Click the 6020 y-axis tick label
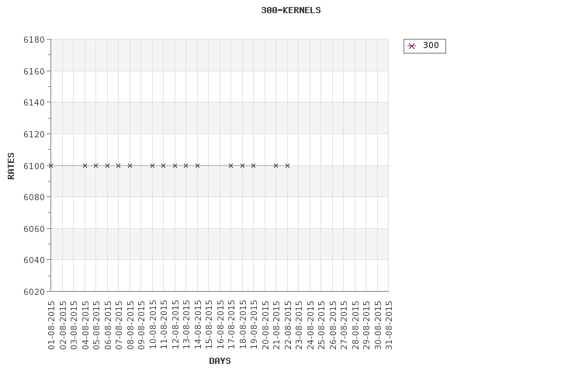The height and width of the screenshot is (388, 582). (34, 293)
